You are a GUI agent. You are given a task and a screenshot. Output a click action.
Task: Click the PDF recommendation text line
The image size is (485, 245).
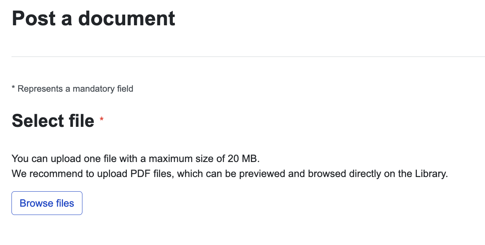(229, 173)
